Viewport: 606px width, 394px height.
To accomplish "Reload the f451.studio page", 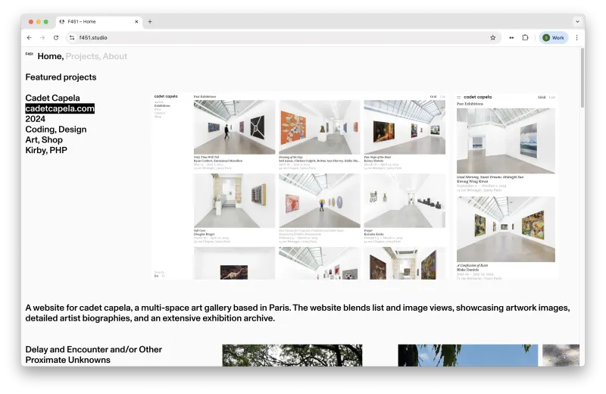I will coord(56,37).
